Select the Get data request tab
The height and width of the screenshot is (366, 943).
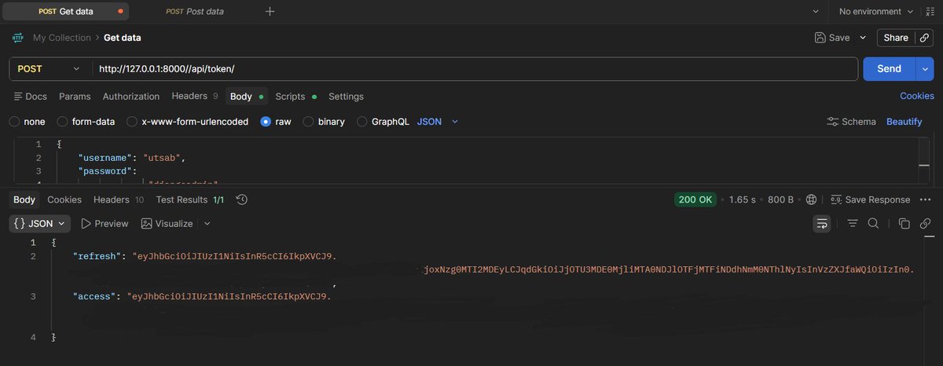click(65, 12)
